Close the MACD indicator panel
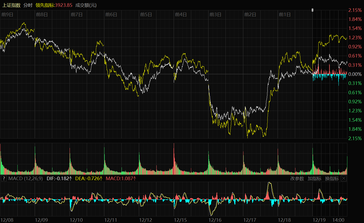Viewport: 364px width, 223px height. click(x=344, y=179)
